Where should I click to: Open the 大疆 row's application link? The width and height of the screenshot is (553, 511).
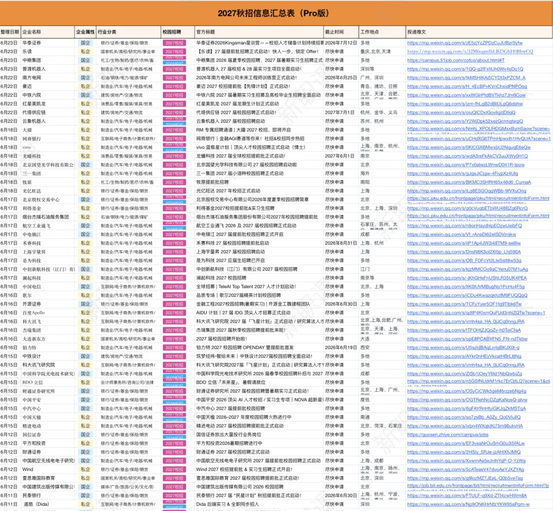[478, 129]
